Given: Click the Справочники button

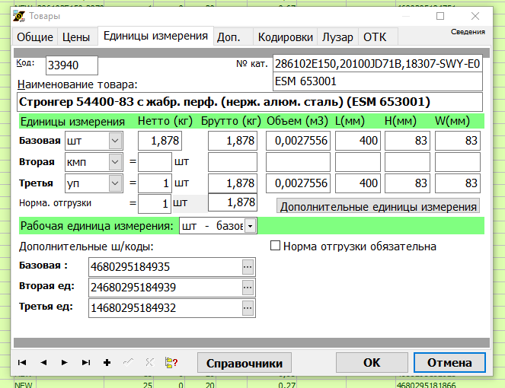Looking at the screenshot, I should tap(245, 363).
